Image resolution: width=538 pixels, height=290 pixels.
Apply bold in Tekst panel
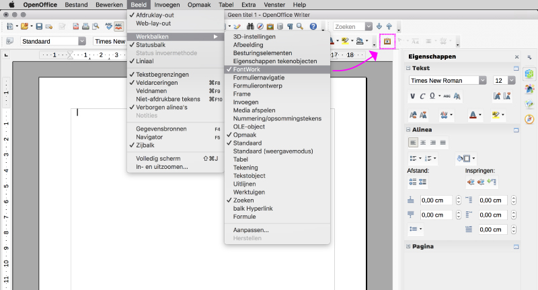tap(413, 96)
